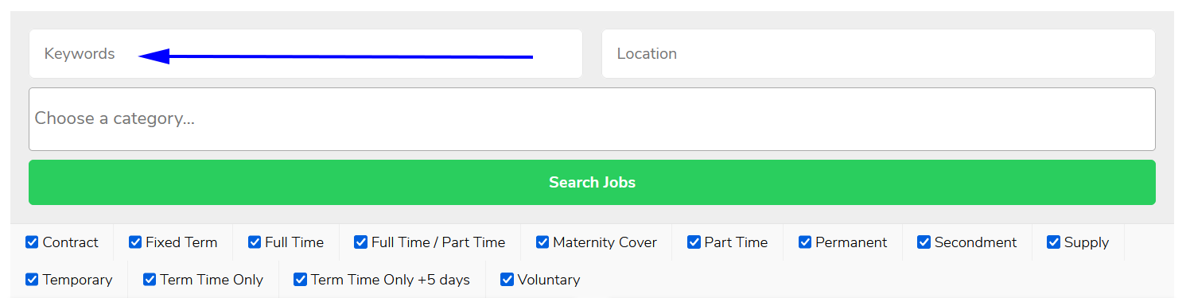Disable the Voluntary job type filter
This screenshot has width=1190, height=298.
[507, 280]
